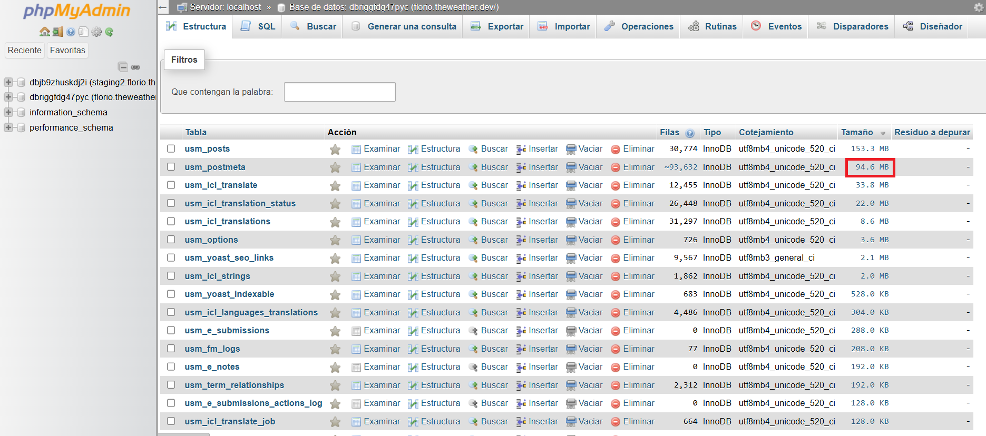Open the Exportar tab
Screen dimensions: 986x436
[x=497, y=26]
